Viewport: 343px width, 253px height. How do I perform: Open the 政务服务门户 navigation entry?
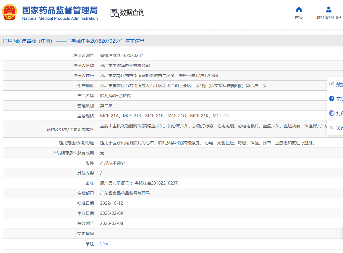tap(328, 17)
